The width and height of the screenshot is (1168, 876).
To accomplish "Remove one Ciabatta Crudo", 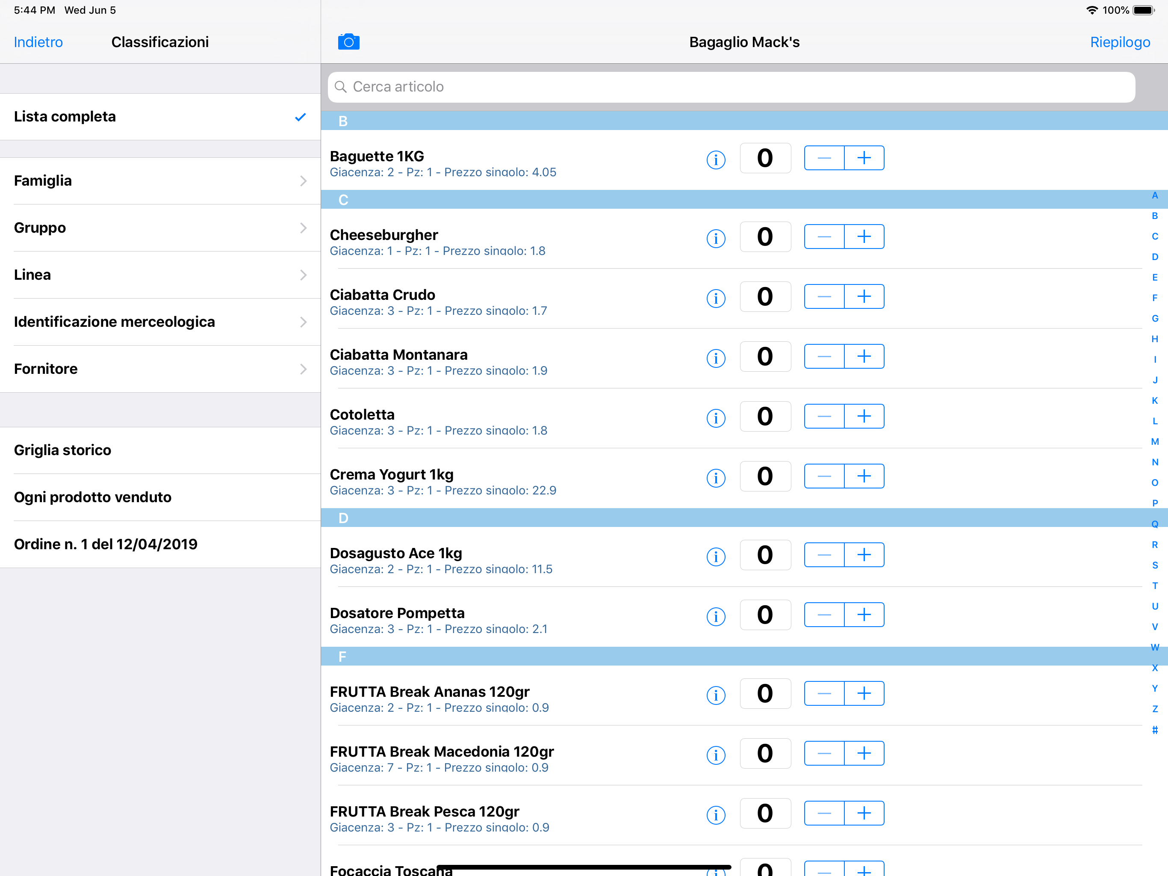I will 824,296.
